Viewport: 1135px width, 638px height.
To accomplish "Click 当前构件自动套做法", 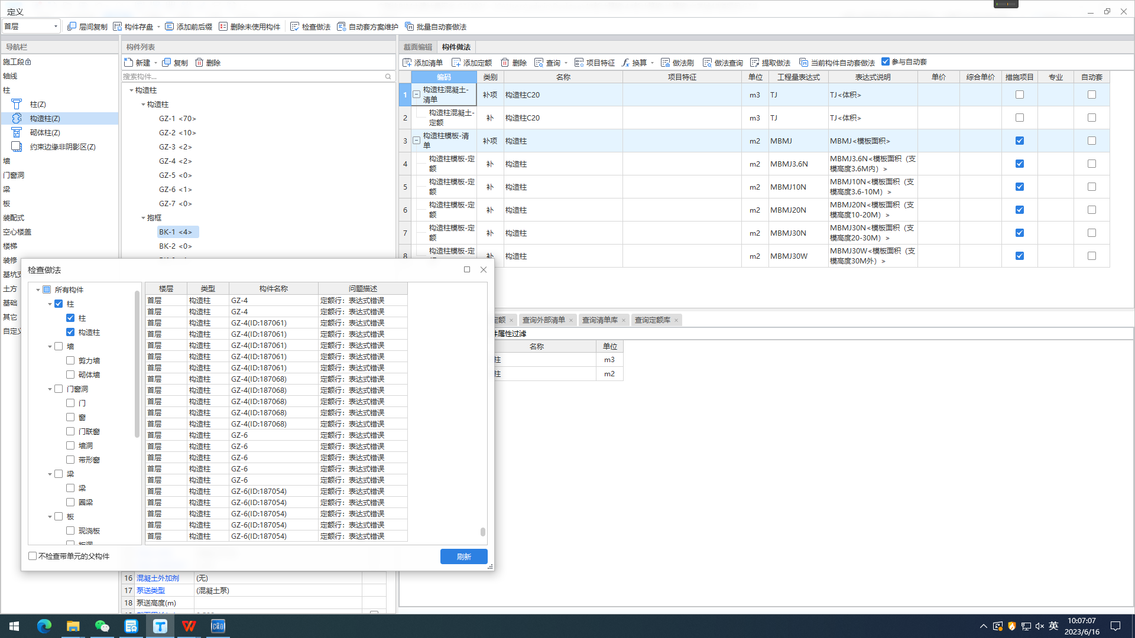I will click(x=836, y=63).
